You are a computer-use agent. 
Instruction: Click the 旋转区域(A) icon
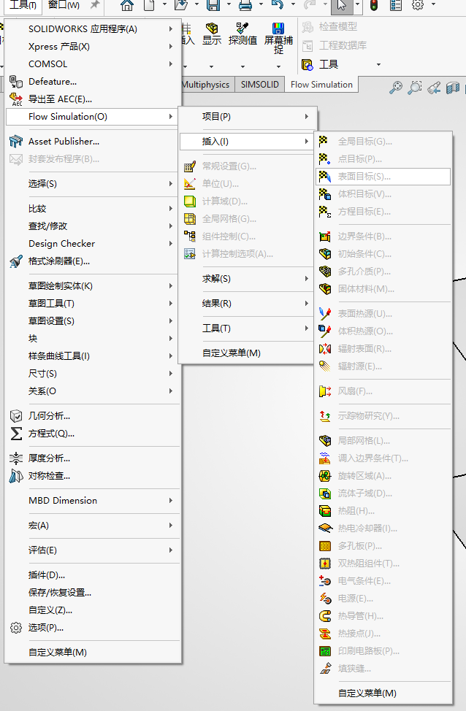point(324,476)
